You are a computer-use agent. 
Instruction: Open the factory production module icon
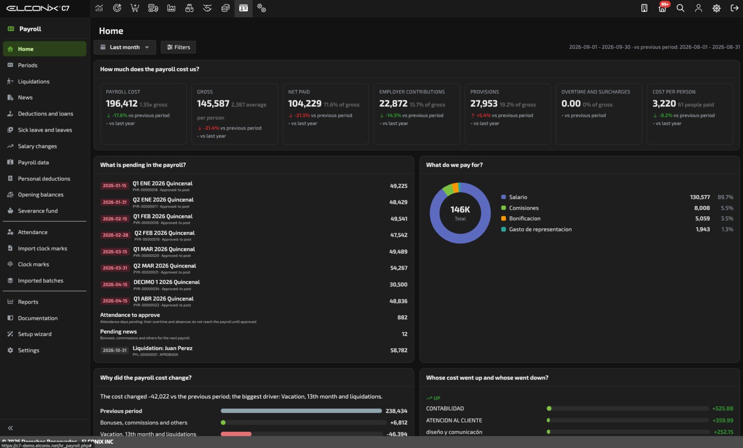(x=171, y=8)
